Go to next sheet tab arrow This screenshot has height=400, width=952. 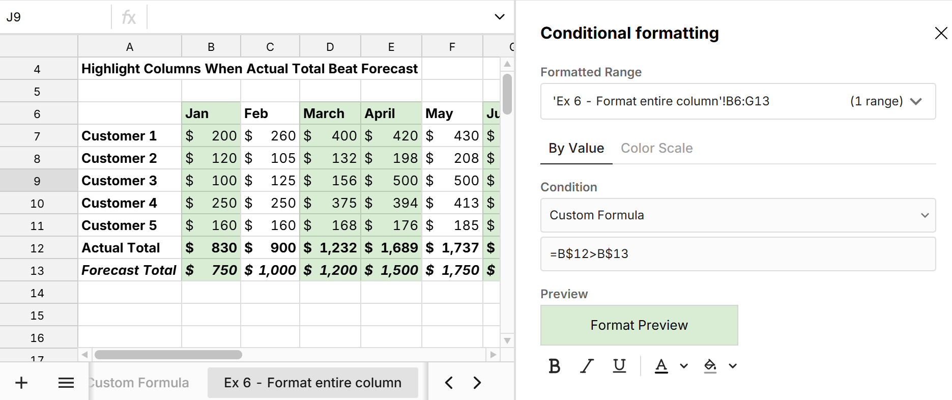477,383
